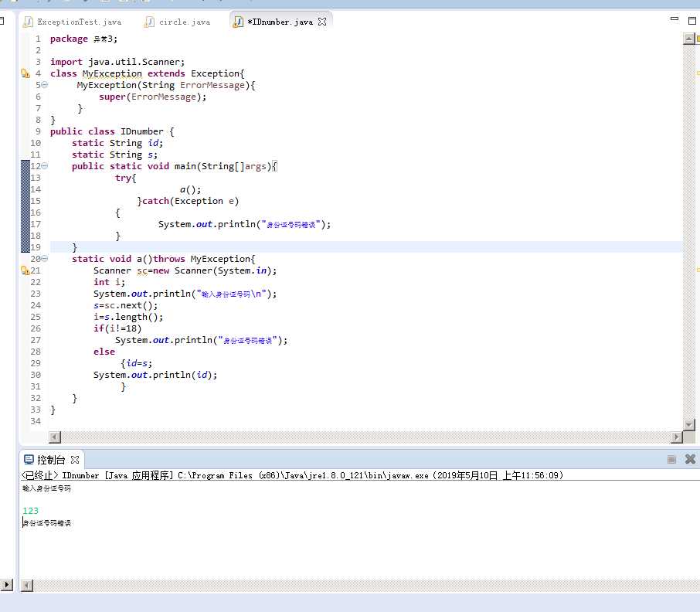Select the *IDnumber.java editor tab
This screenshot has width=700, height=612.
(x=280, y=22)
